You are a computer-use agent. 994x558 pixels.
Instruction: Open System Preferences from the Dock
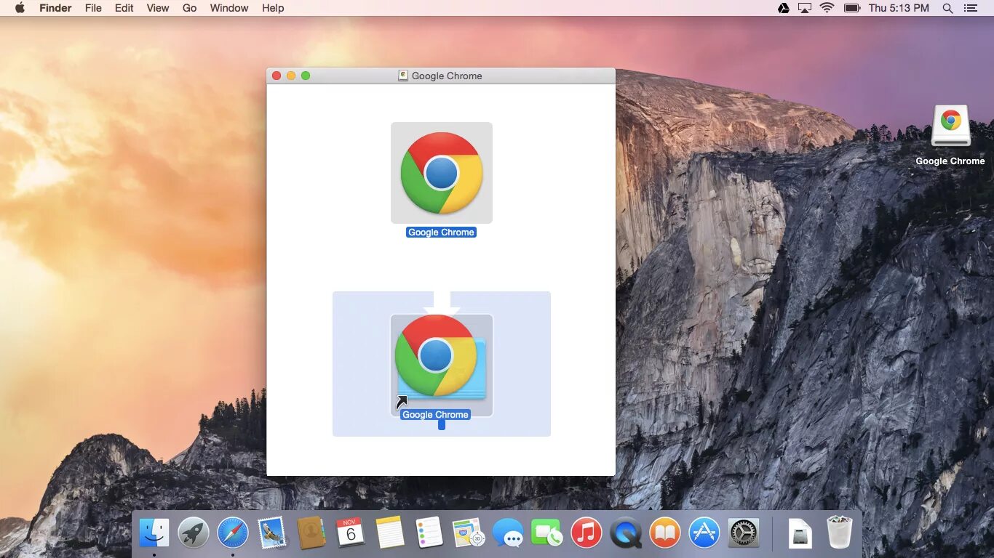(x=743, y=533)
